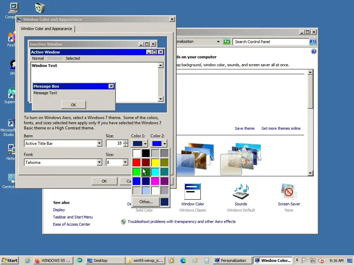
Task: Click the Other... button in color palette
Action: (x=146, y=202)
